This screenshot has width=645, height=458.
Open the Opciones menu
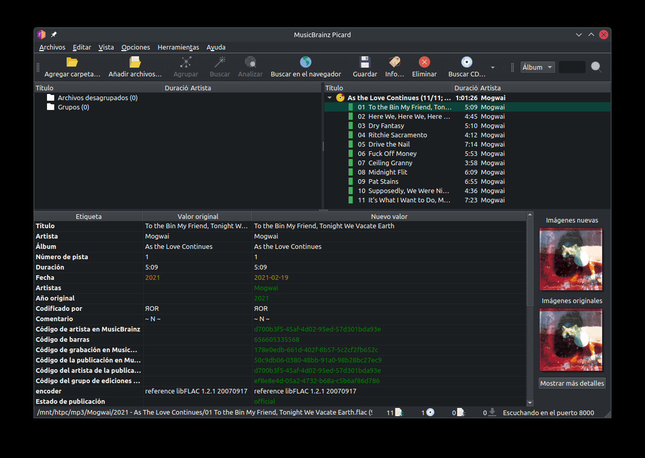click(x=136, y=47)
